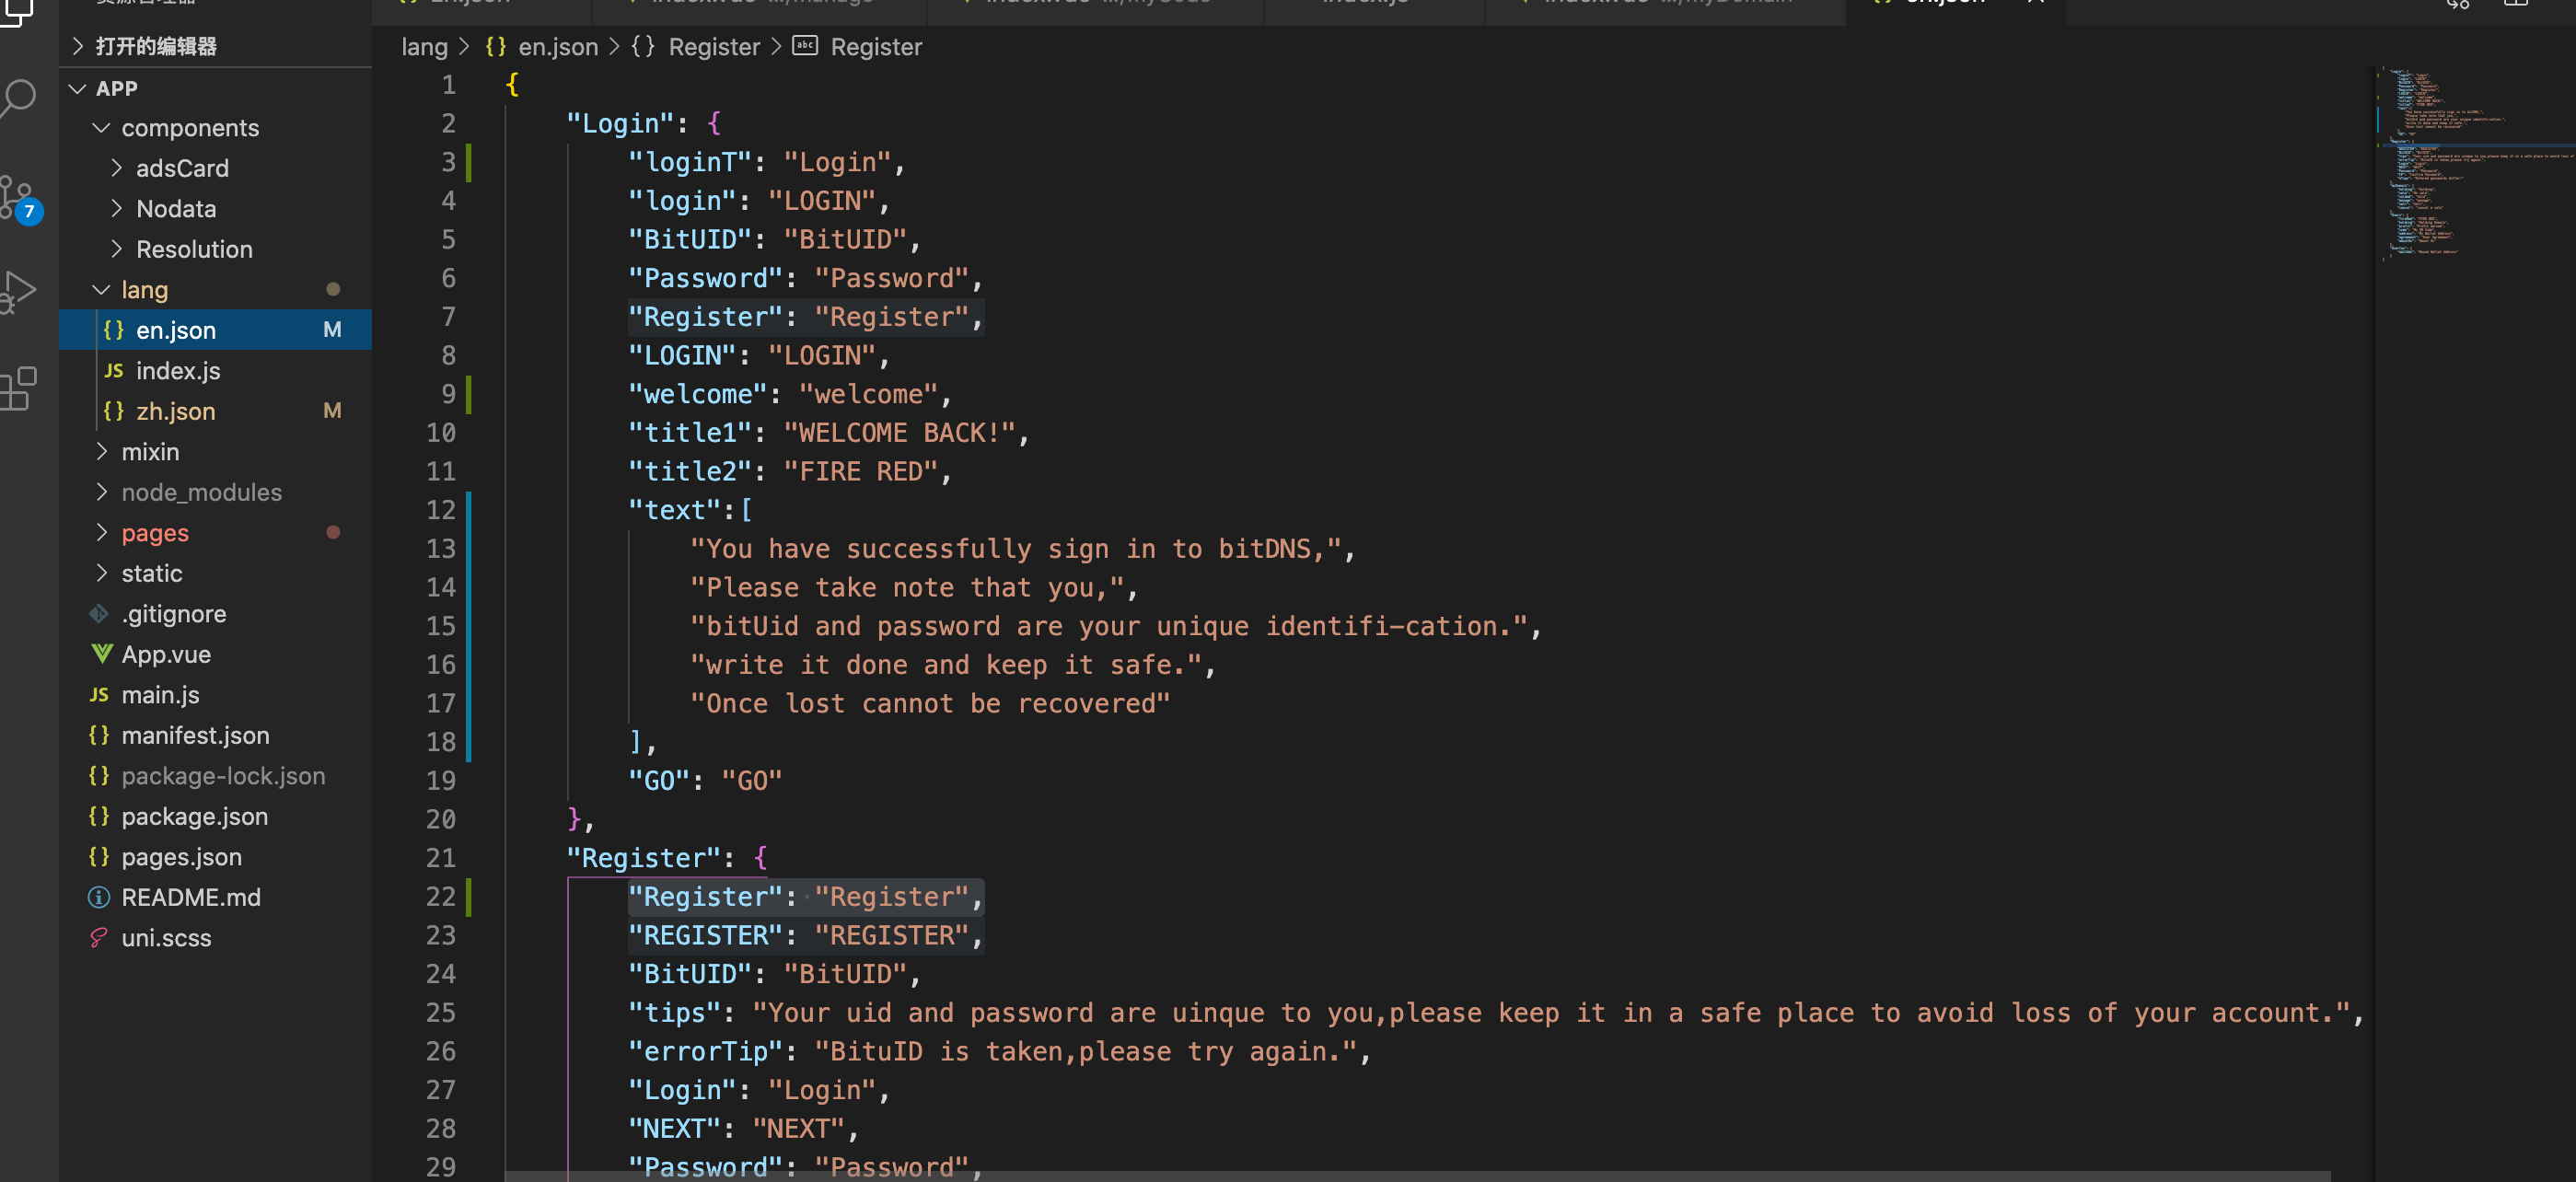Click the en.json braces file icon
Screen dimensions: 2576x1182
click(114, 330)
